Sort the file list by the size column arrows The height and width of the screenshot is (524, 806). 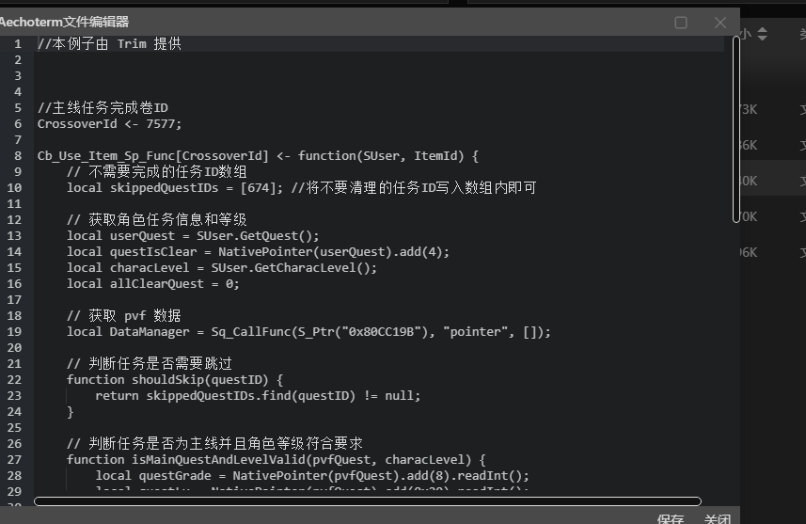tap(762, 35)
